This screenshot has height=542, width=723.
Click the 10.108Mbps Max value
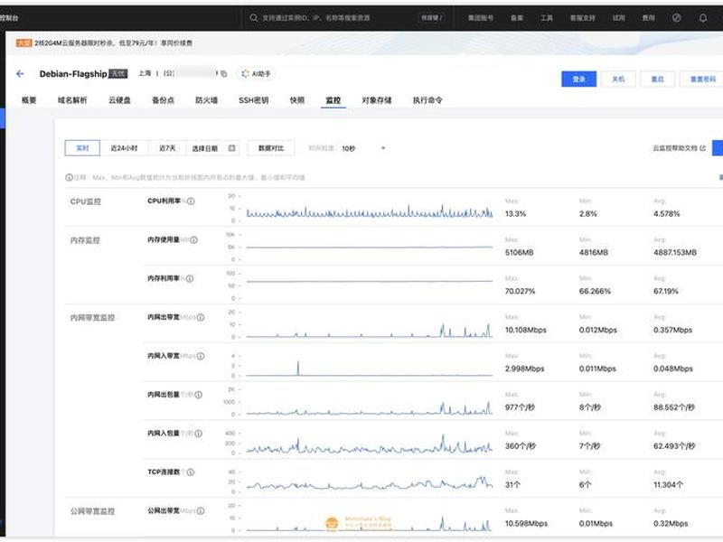pyautogui.click(x=526, y=330)
